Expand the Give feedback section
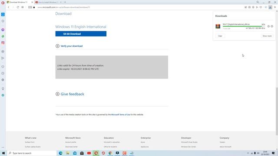The width and height of the screenshot is (278, 156). pos(70,94)
